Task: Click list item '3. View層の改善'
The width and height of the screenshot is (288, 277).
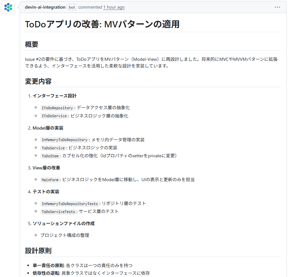Action: [x=44, y=168]
